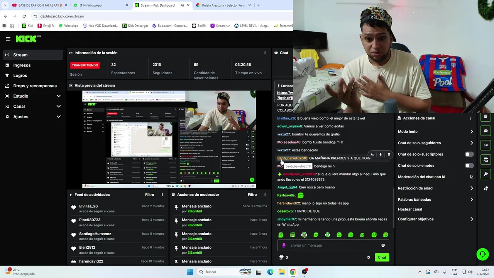The image size is (494, 278).
Task: Open Filtro in Feed de actividades
Action: point(149,195)
